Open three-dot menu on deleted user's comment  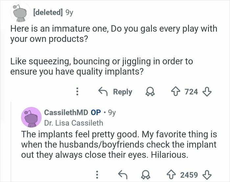point(77,92)
